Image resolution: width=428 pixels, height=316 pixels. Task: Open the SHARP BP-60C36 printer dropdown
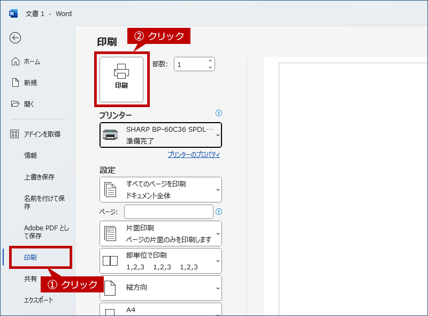click(x=160, y=135)
